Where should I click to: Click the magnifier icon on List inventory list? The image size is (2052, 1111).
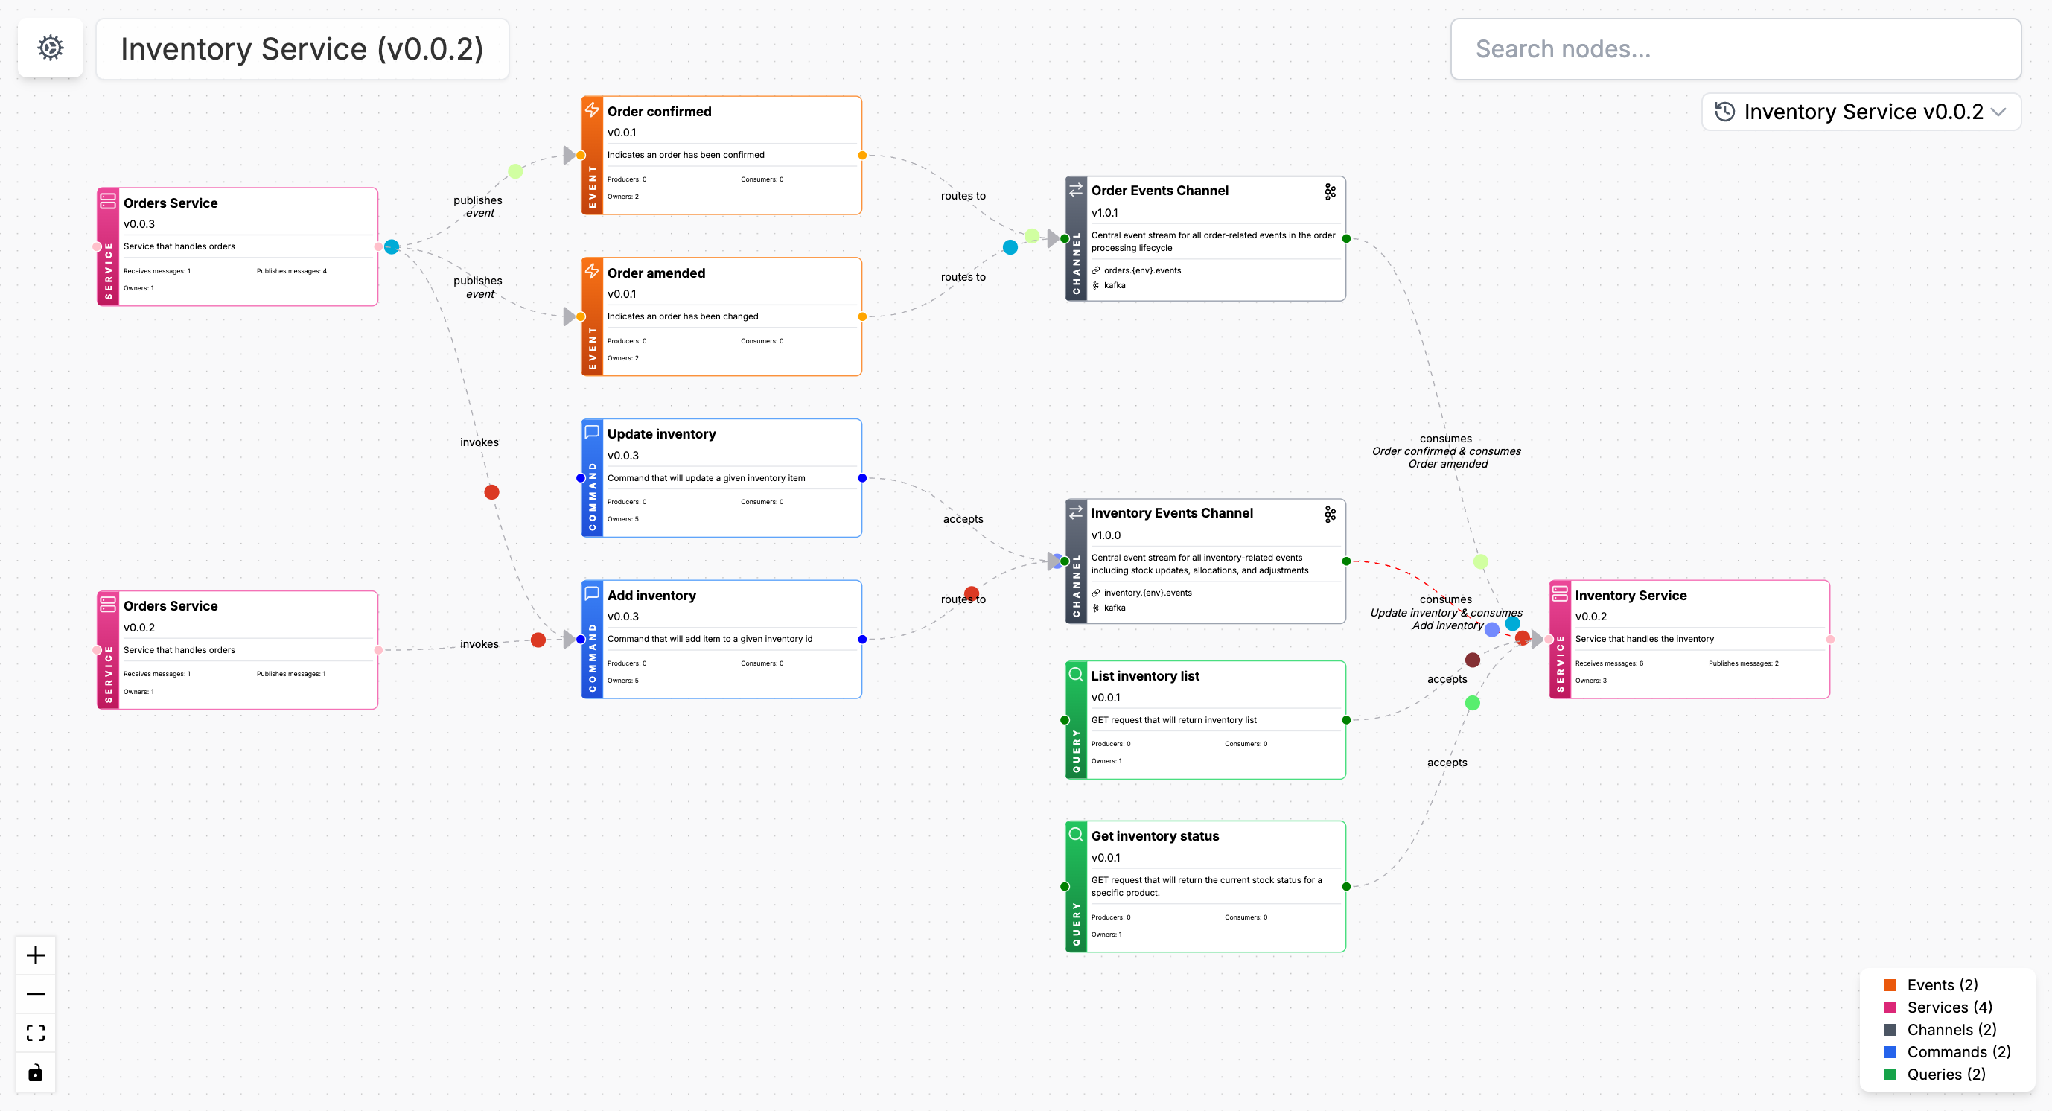[x=1075, y=675]
